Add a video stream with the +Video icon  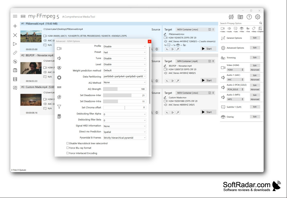223,30
